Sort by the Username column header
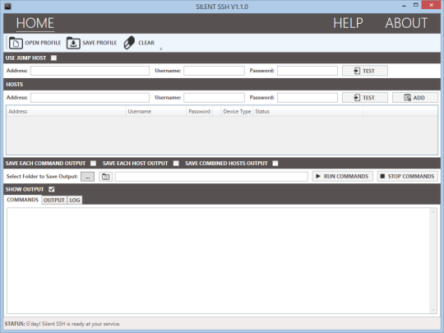Image resolution: width=444 pixels, height=333 pixels. [156, 111]
